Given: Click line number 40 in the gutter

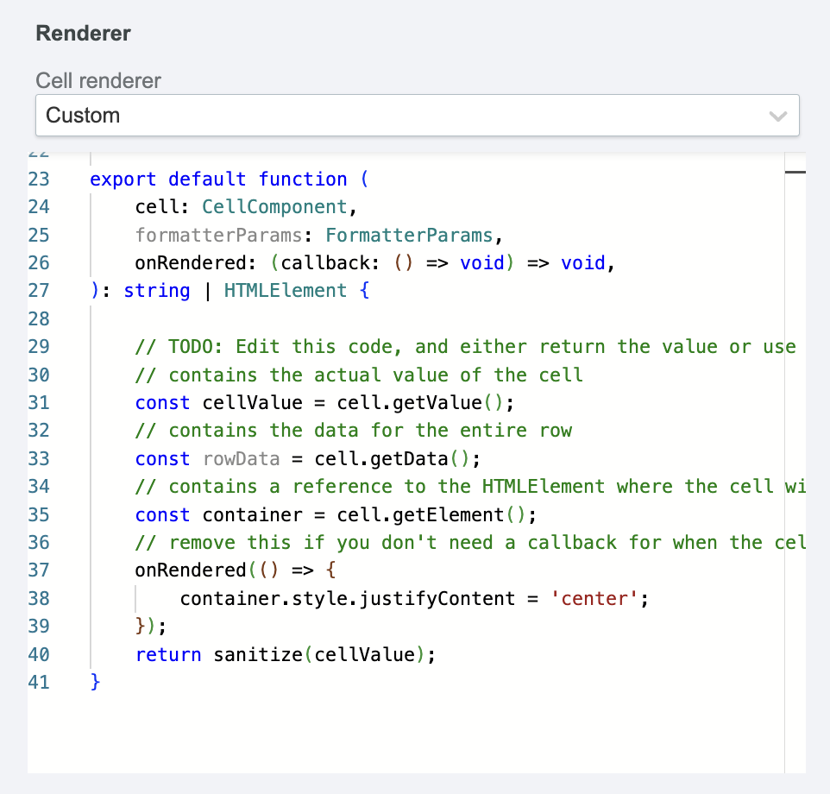Looking at the screenshot, I should click(39, 655).
